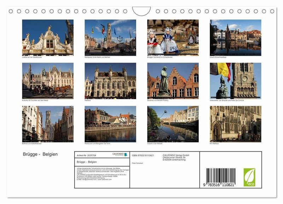Click caption 'Belfried und Giebelhaeuser'
The width and height of the screenshot is (283, 204).
coord(32,144)
